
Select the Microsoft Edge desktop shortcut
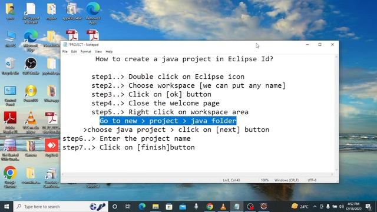tap(31, 41)
